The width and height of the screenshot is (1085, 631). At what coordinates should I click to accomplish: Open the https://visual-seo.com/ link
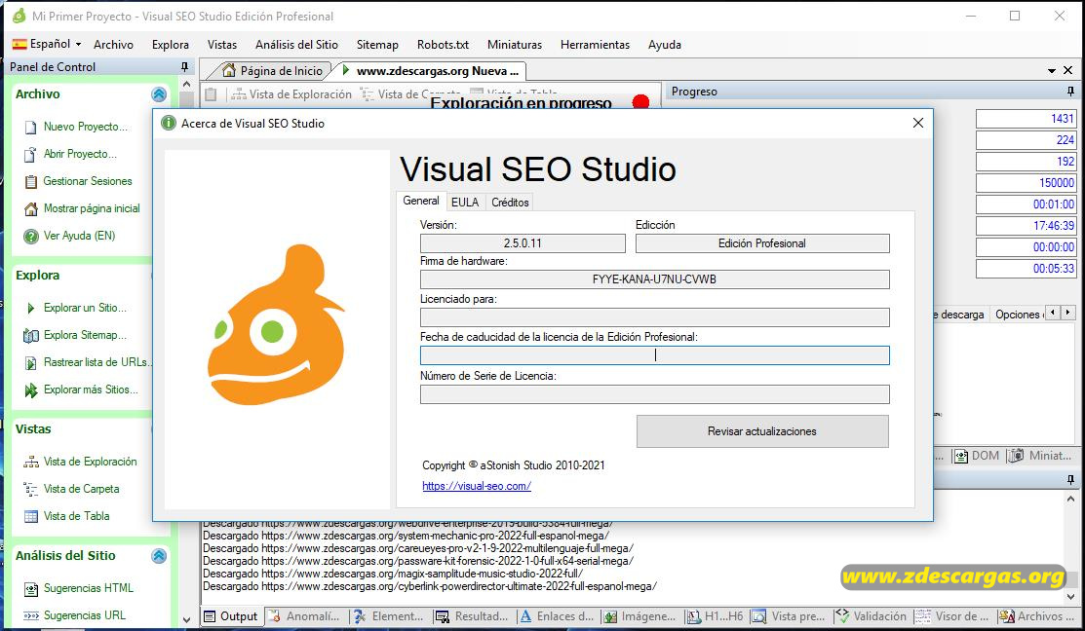click(477, 486)
